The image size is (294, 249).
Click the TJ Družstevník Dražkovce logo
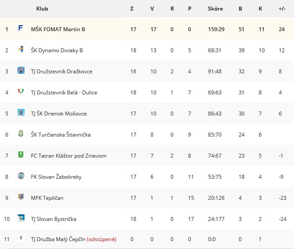click(x=21, y=70)
